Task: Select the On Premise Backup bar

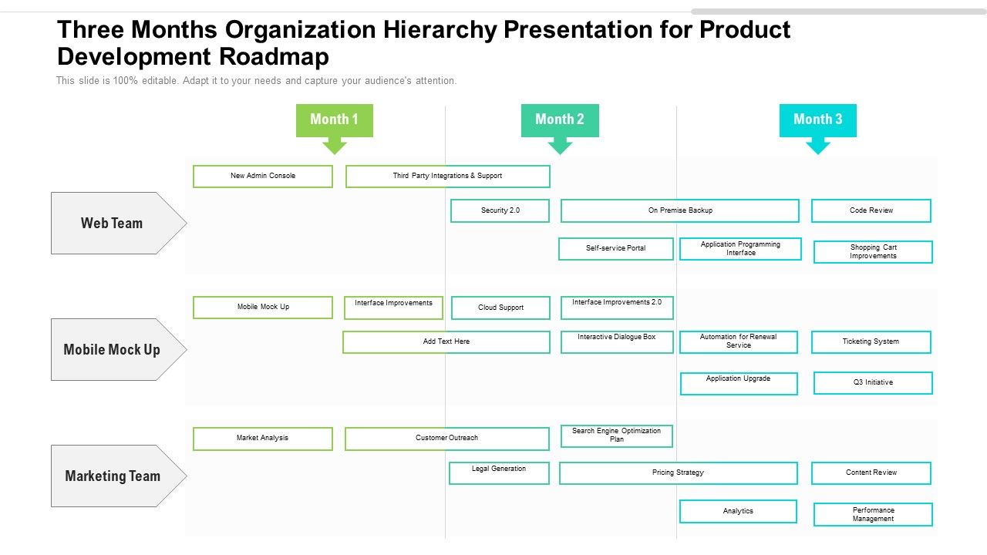Action: click(680, 210)
